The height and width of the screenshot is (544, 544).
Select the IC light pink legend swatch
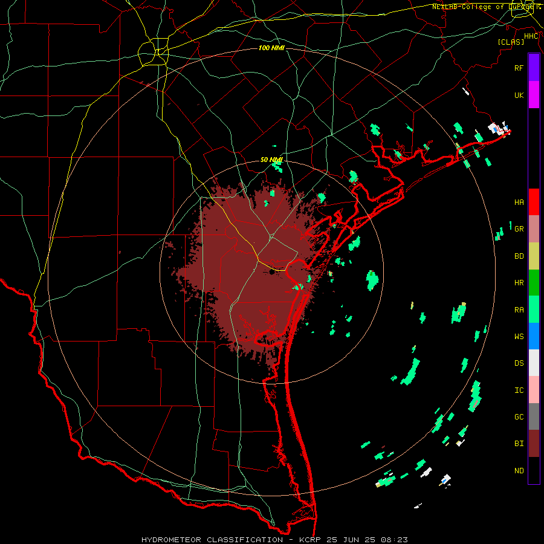(534, 390)
